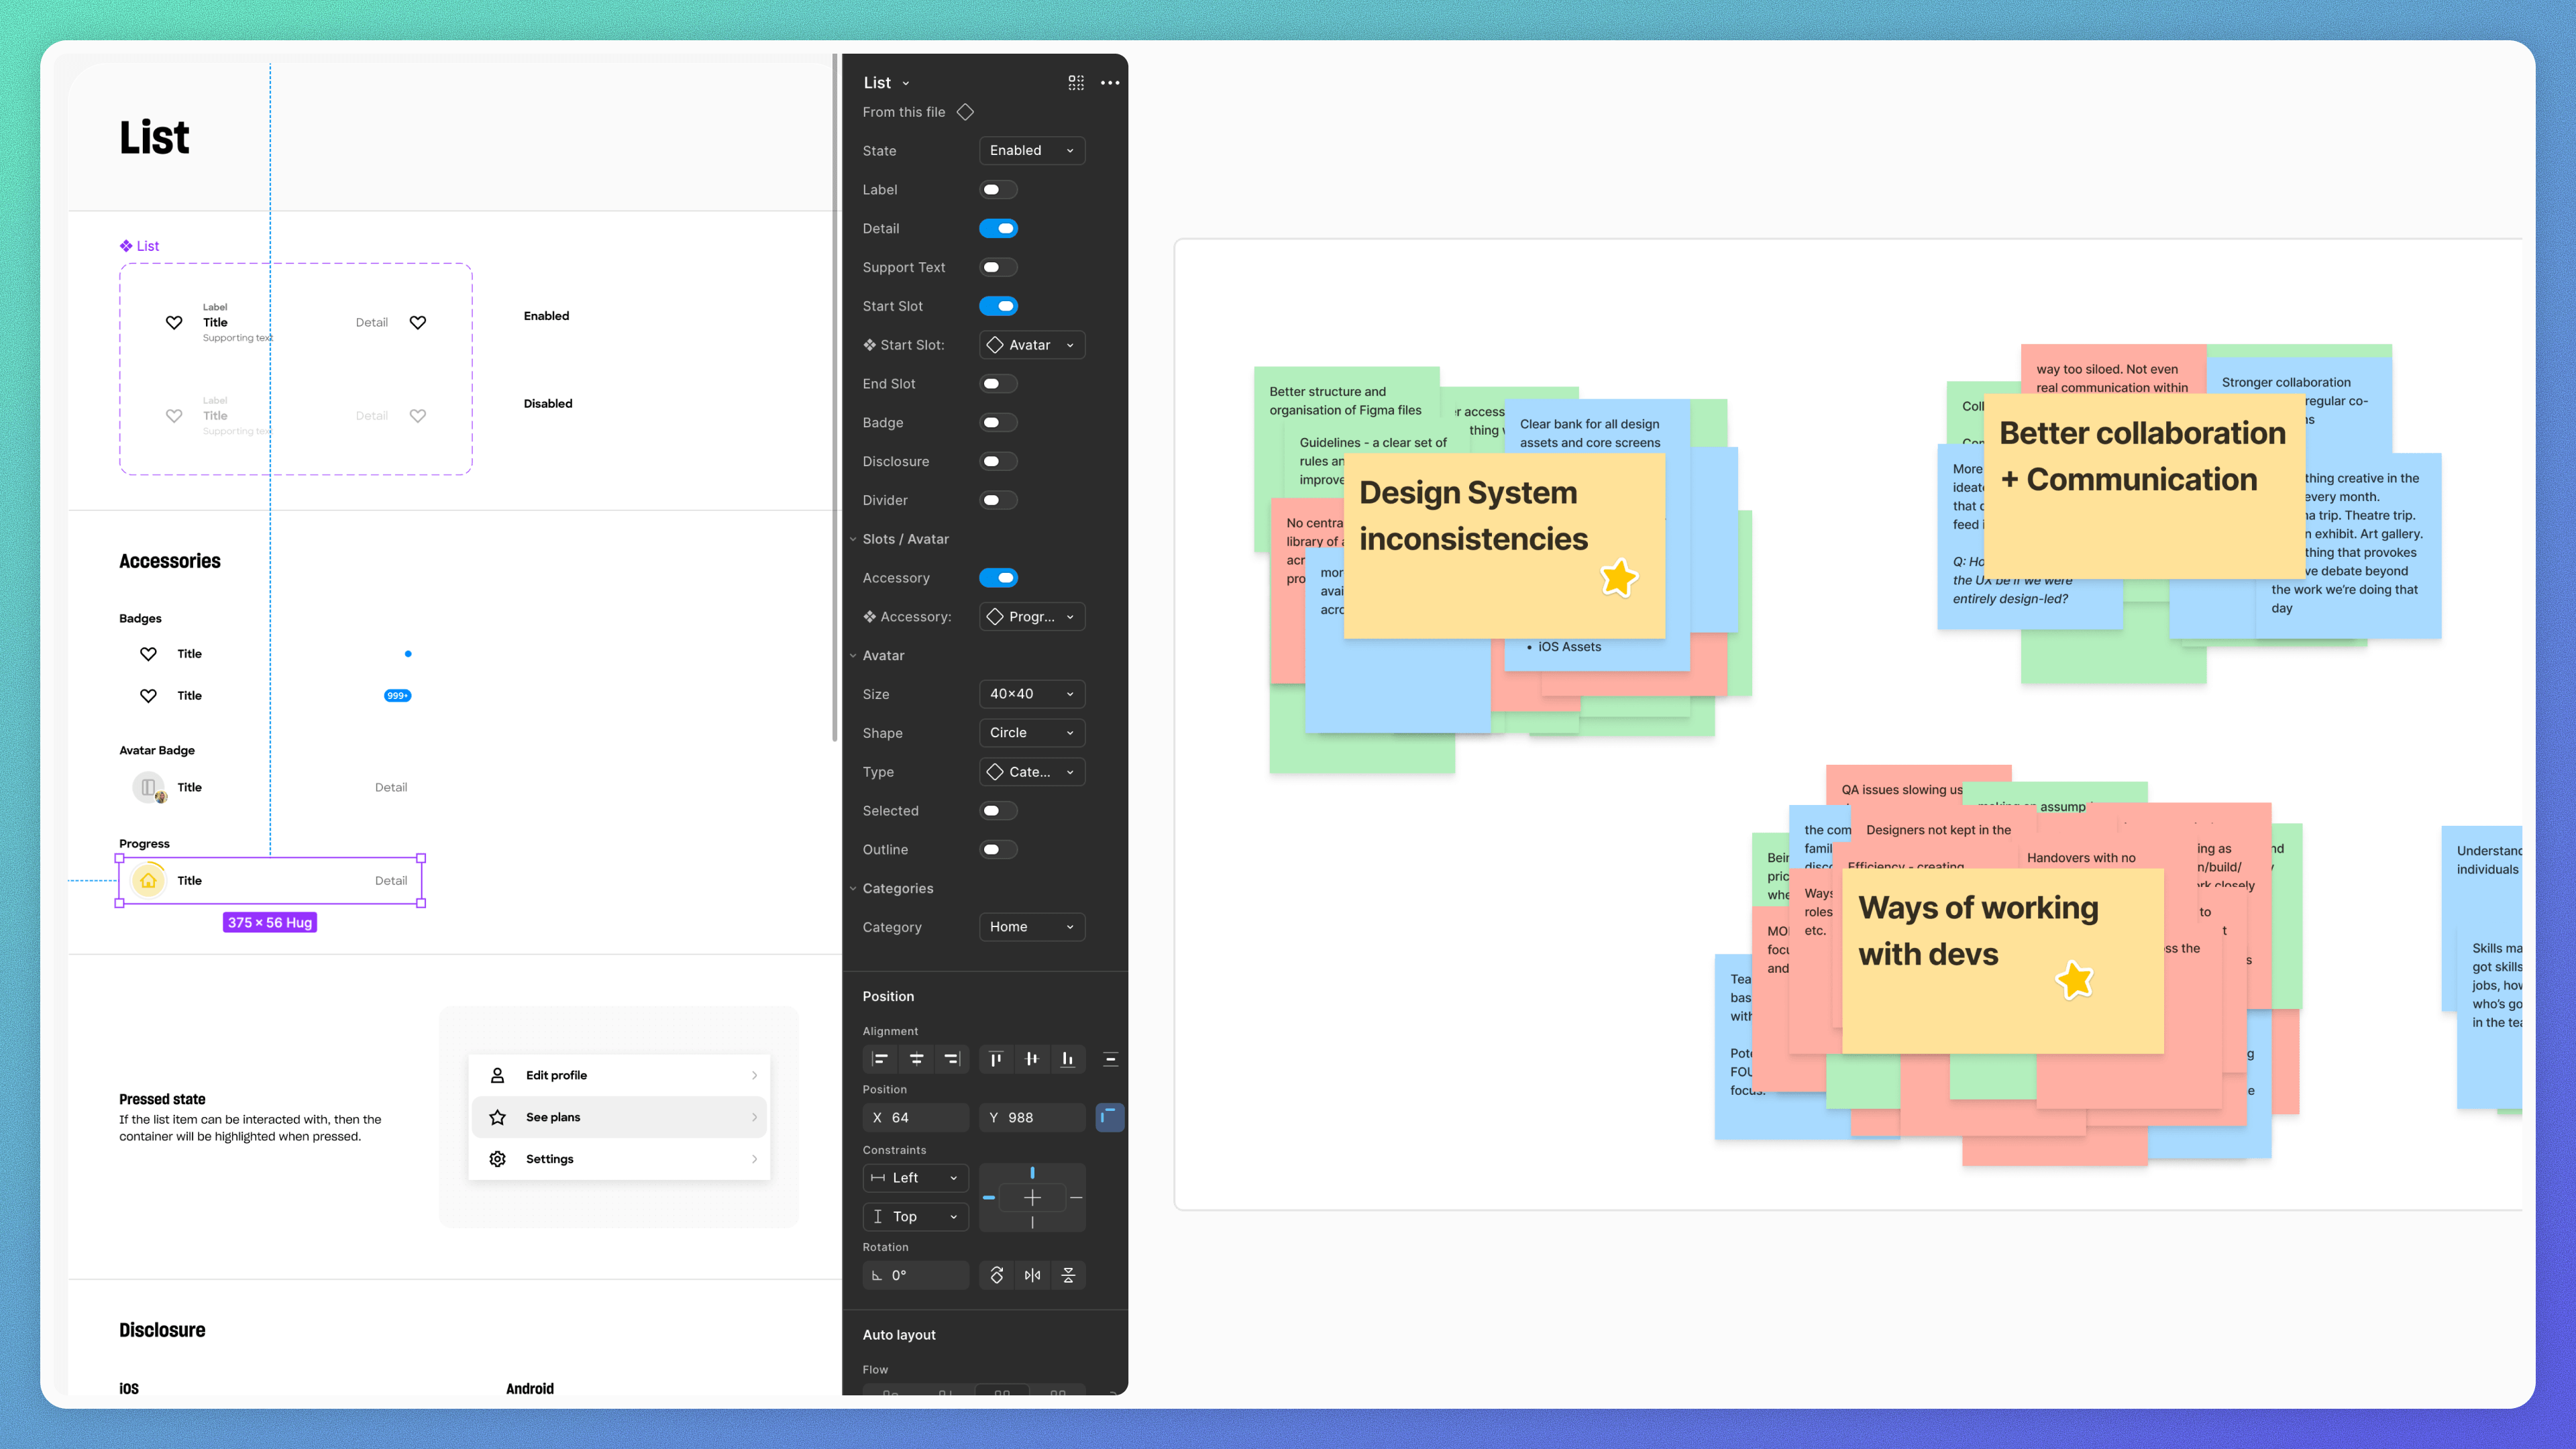Collapse the Slots / Avatar section
The height and width of the screenshot is (1449, 2576).
click(853, 539)
